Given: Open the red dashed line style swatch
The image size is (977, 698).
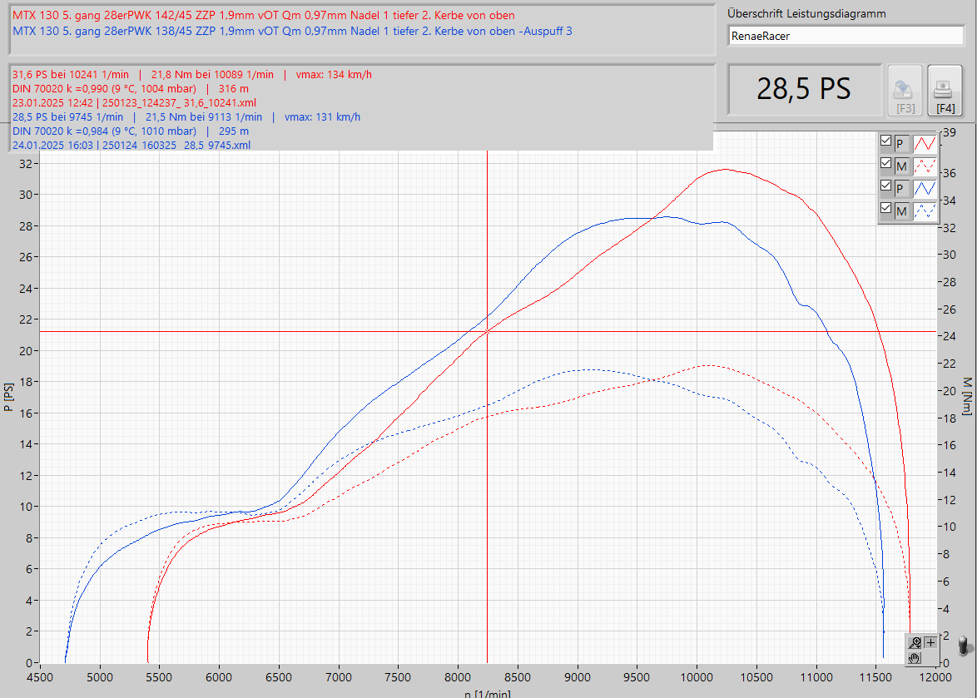Looking at the screenshot, I should click(925, 166).
